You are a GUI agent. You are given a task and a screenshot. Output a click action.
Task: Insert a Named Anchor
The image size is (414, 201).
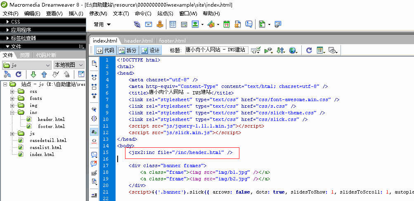tap(160, 24)
